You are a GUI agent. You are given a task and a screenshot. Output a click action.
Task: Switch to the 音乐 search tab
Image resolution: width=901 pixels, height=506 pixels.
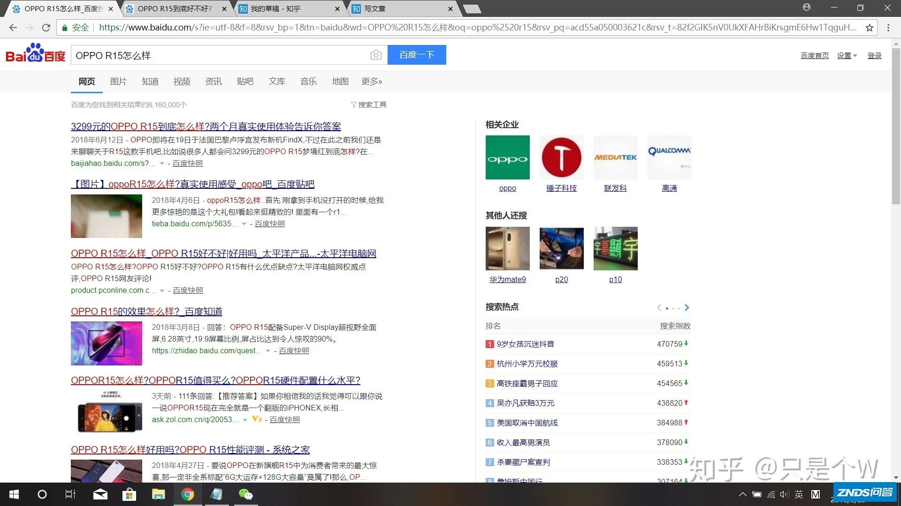308,82
